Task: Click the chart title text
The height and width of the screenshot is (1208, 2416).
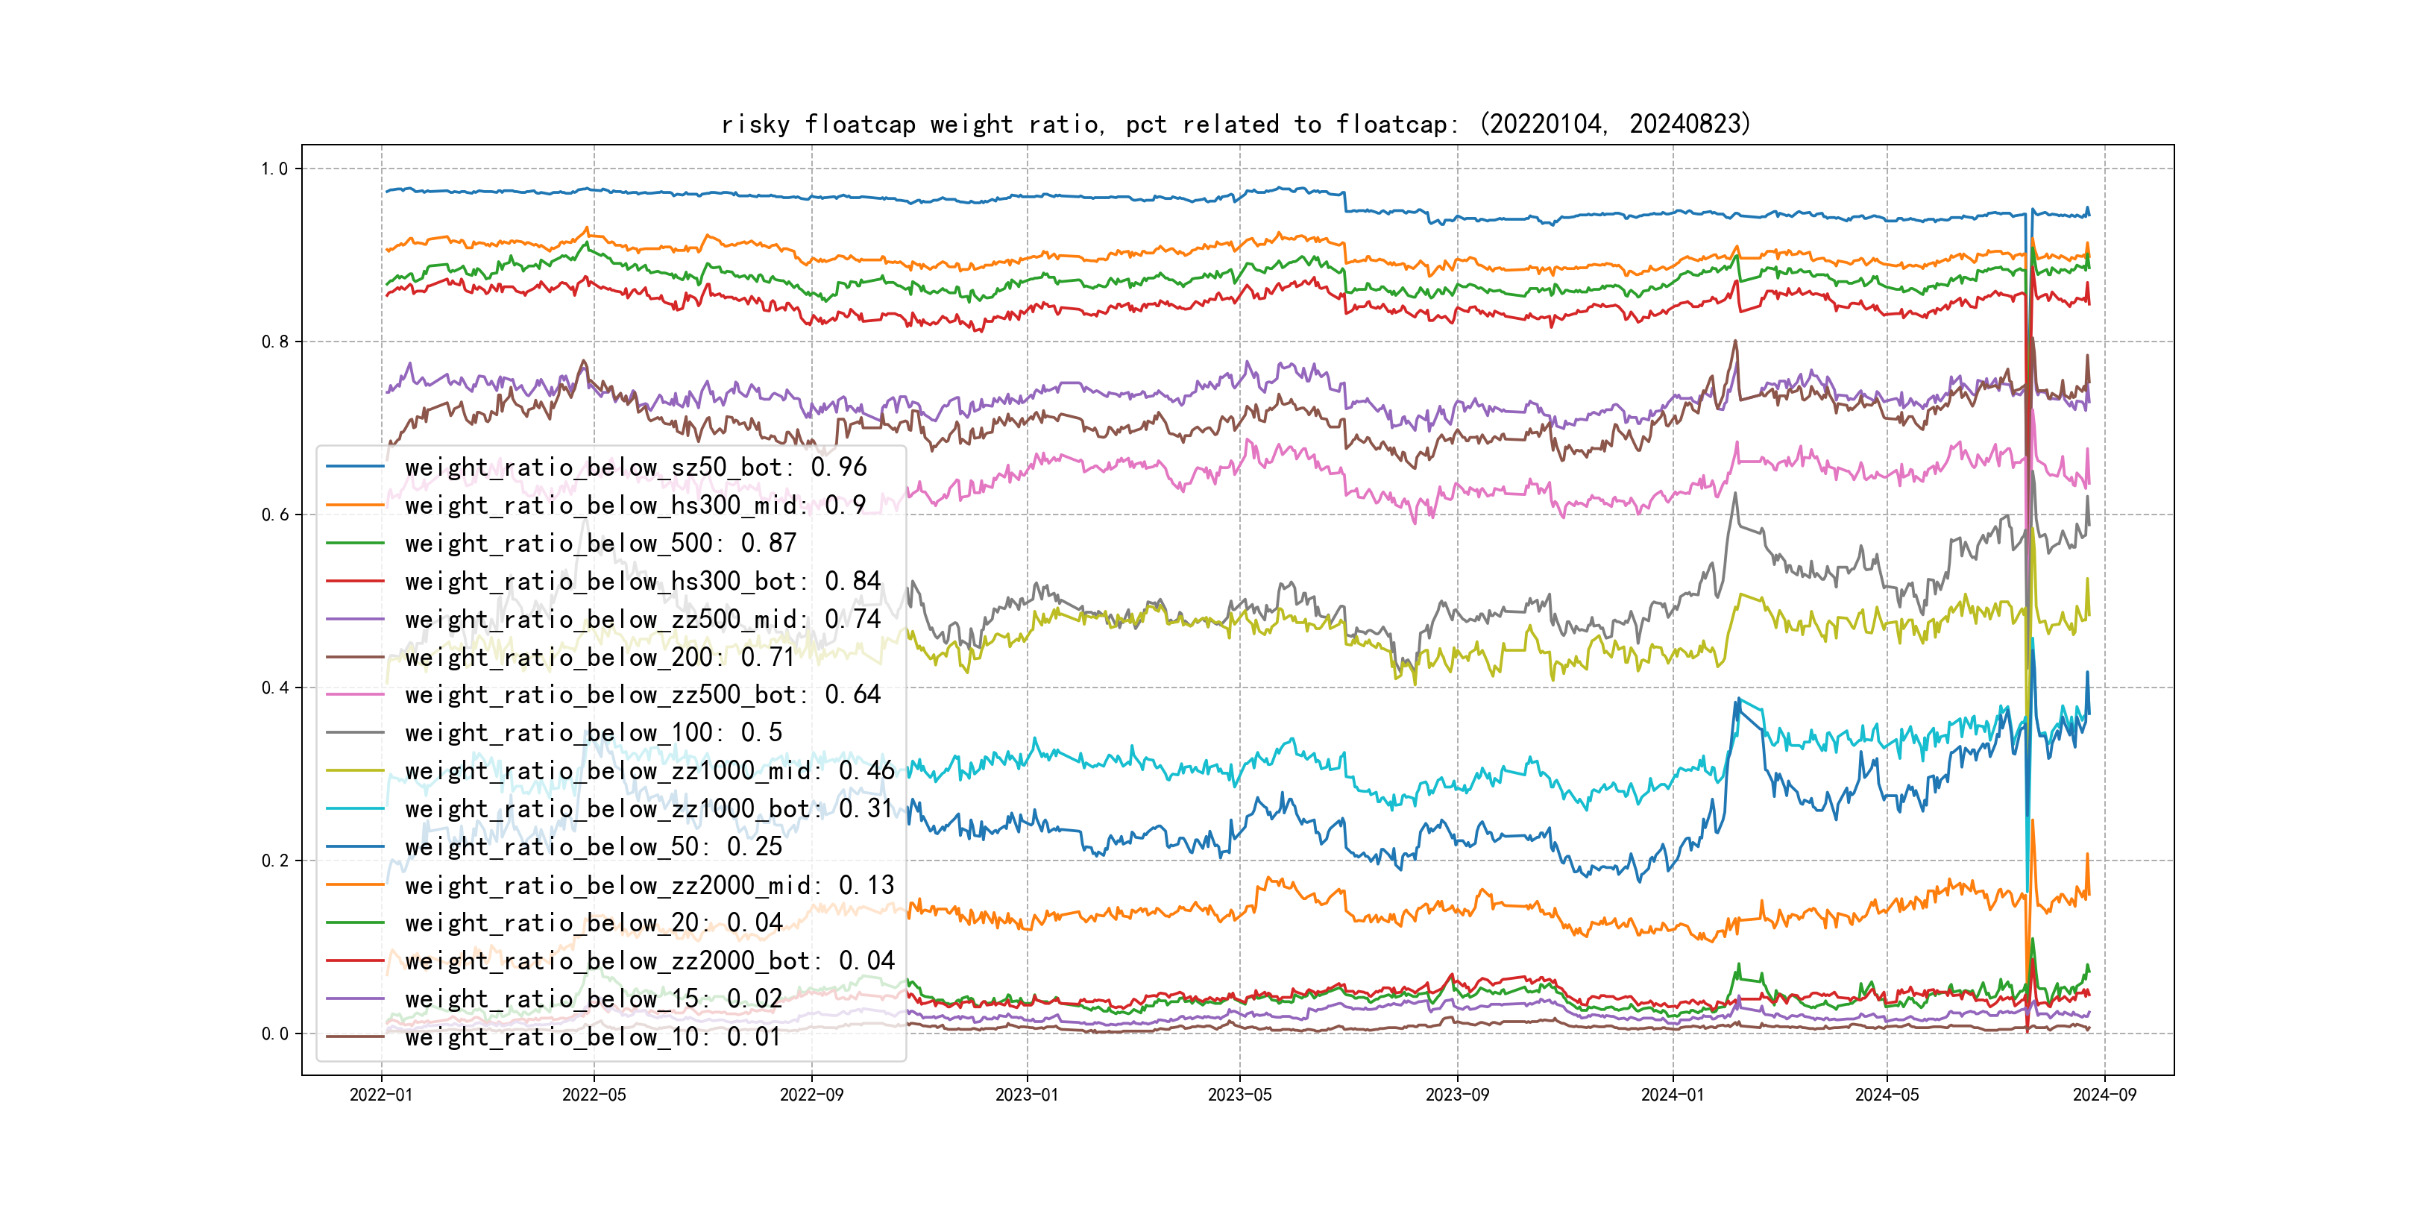Action: click(1235, 124)
